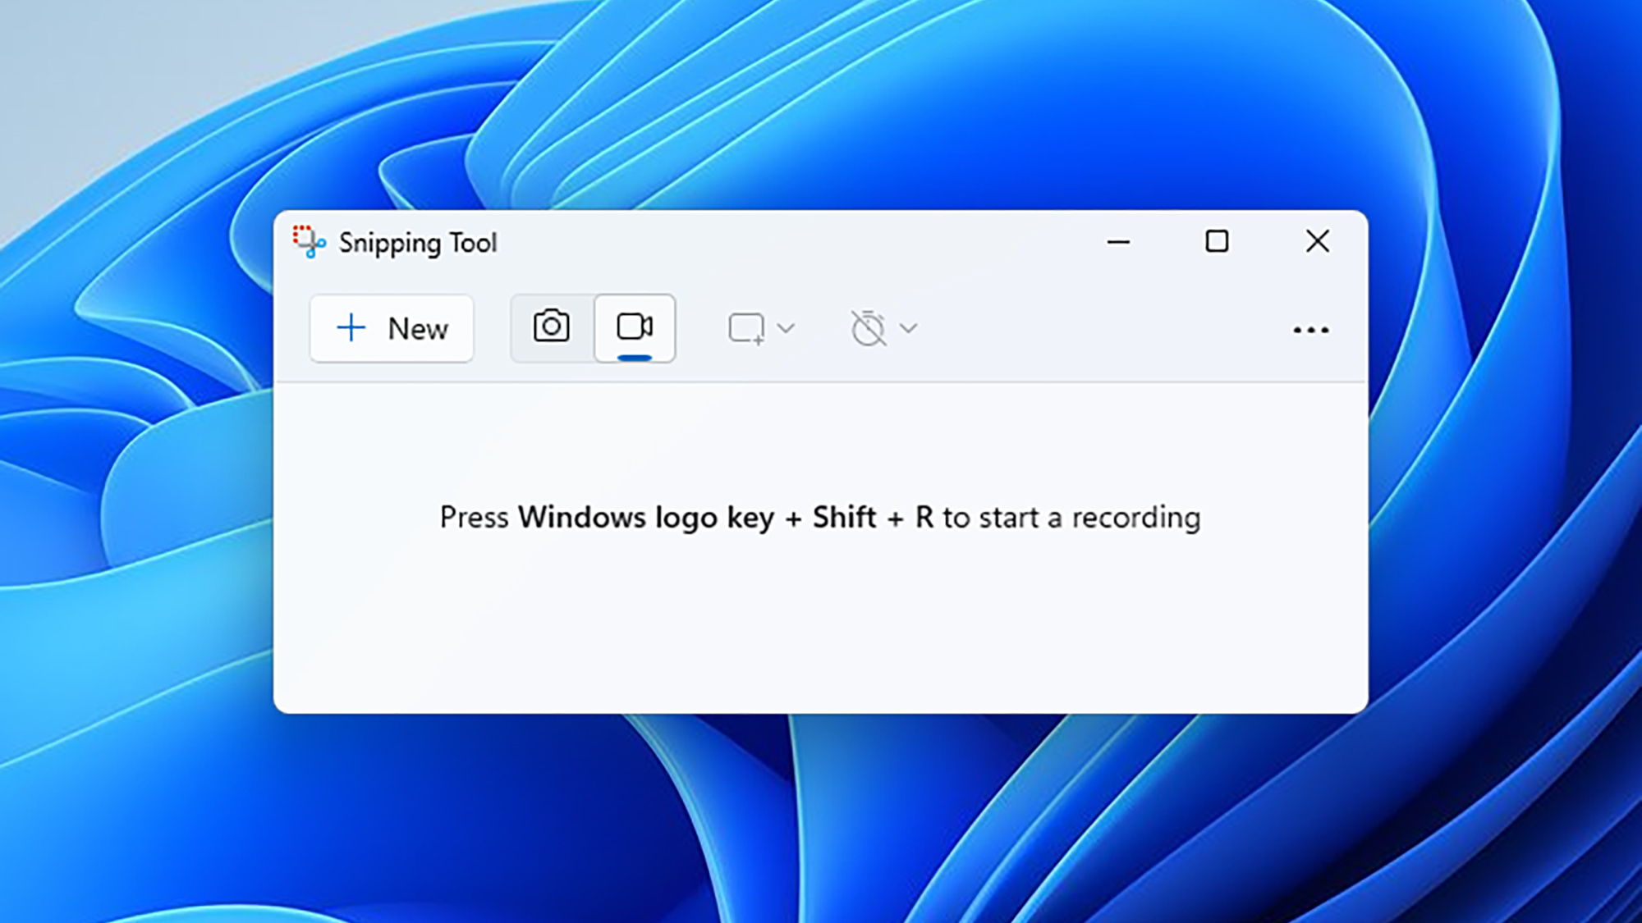Click the Snipping Tool title bar text

418,242
